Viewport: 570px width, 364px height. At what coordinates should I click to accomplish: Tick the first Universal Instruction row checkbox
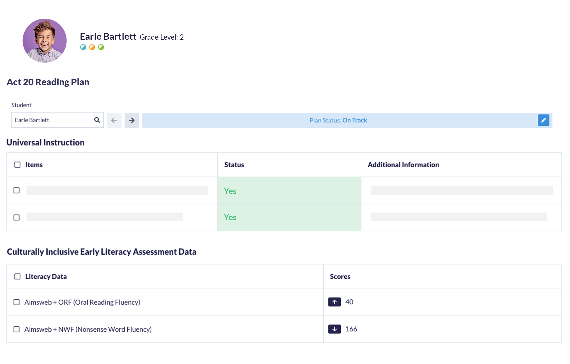tap(17, 191)
